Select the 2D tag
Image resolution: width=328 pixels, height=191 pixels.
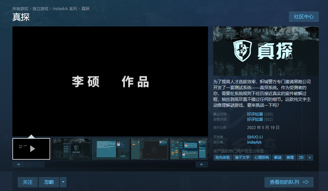[x=301, y=157]
